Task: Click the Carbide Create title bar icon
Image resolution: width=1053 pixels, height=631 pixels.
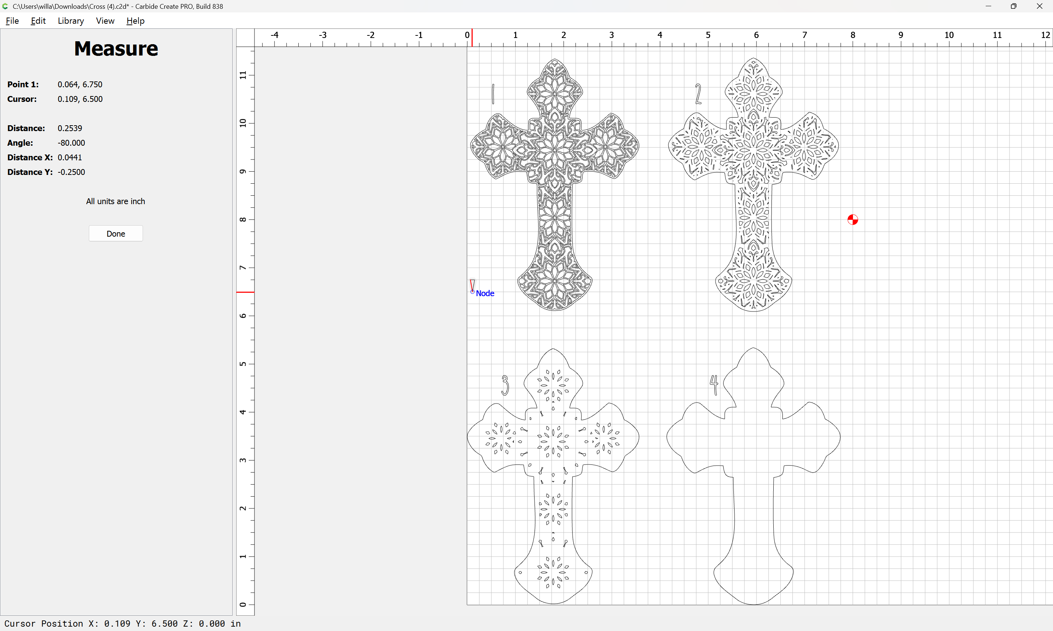Action: (5, 6)
